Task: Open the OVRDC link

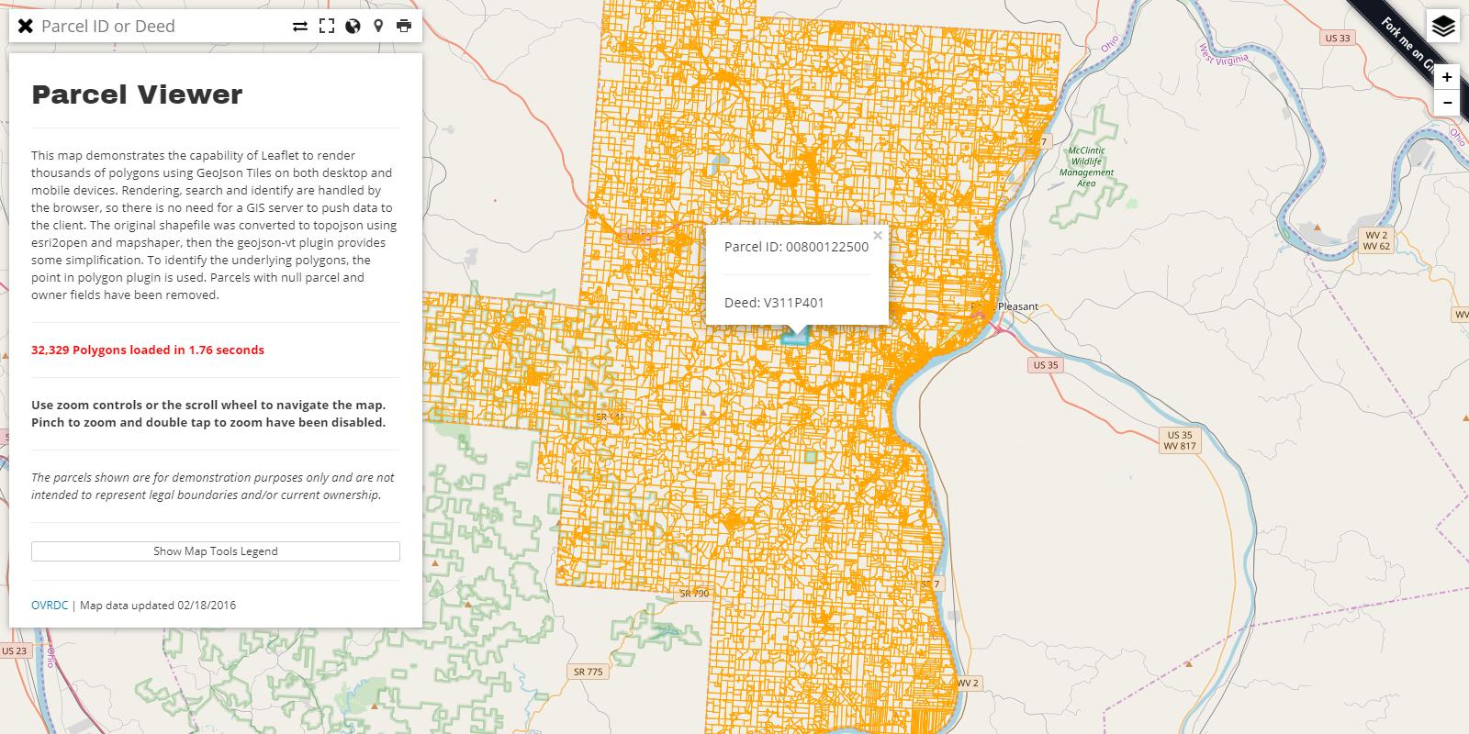Action: [50, 606]
